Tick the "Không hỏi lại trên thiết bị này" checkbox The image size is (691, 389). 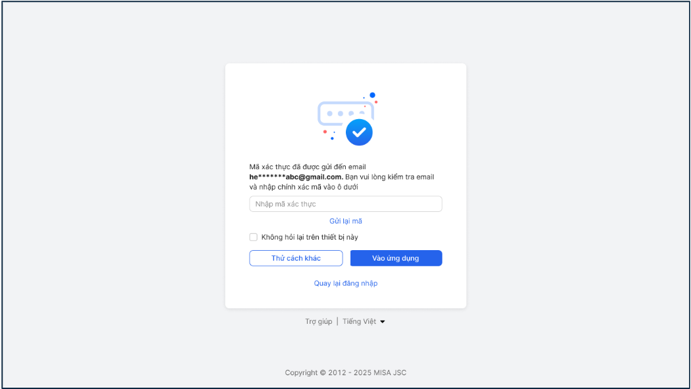(x=254, y=237)
